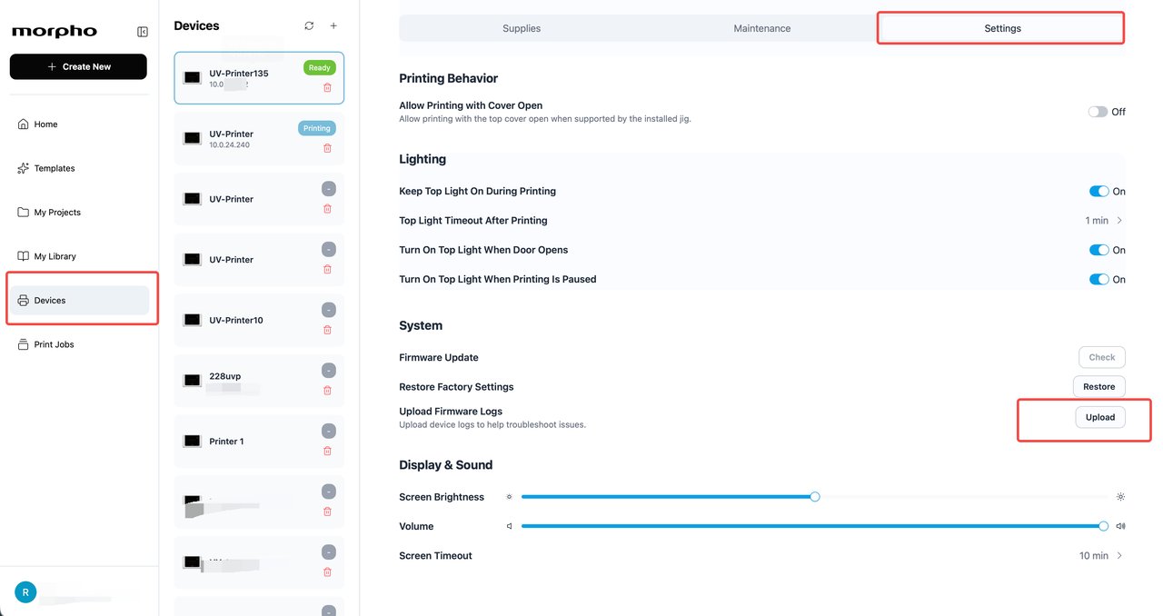Click the UV-Printer135 device thumbnail
Image resolution: width=1163 pixels, height=616 pixels.
192,78
